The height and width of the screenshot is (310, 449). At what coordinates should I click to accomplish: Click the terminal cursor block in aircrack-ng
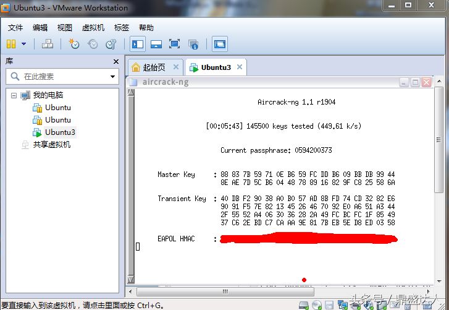pyautogui.click(x=138, y=247)
